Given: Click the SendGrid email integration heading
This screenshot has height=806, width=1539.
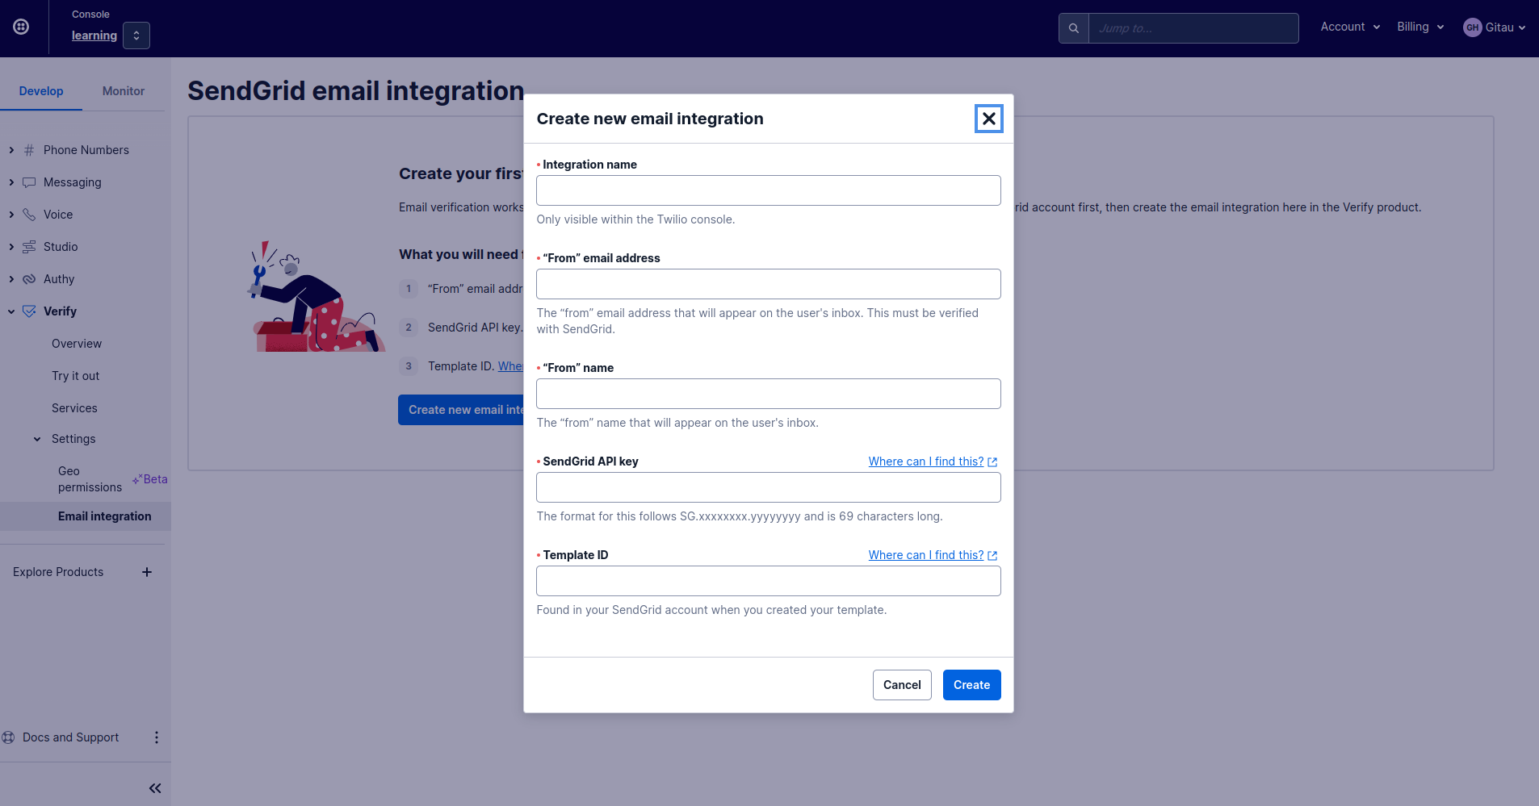Looking at the screenshot, I should click(x=356, y=91).
